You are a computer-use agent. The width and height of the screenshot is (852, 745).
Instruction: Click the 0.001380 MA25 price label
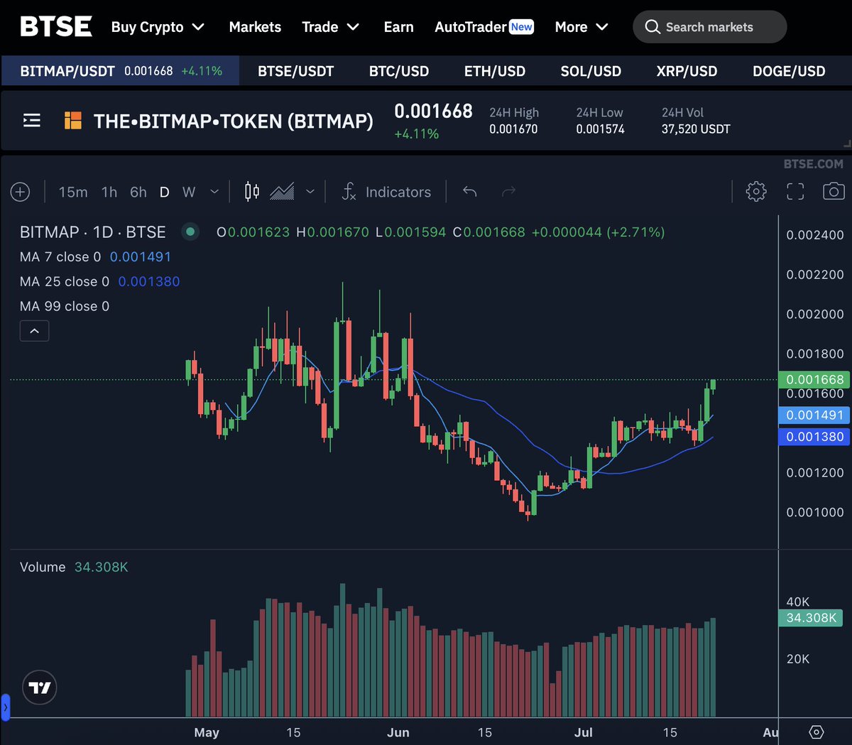pos(814,437)
